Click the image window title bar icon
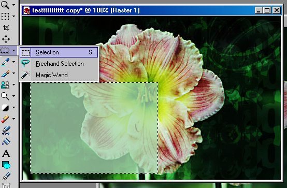Screen dimensions: 287x188 pos(27,10)
